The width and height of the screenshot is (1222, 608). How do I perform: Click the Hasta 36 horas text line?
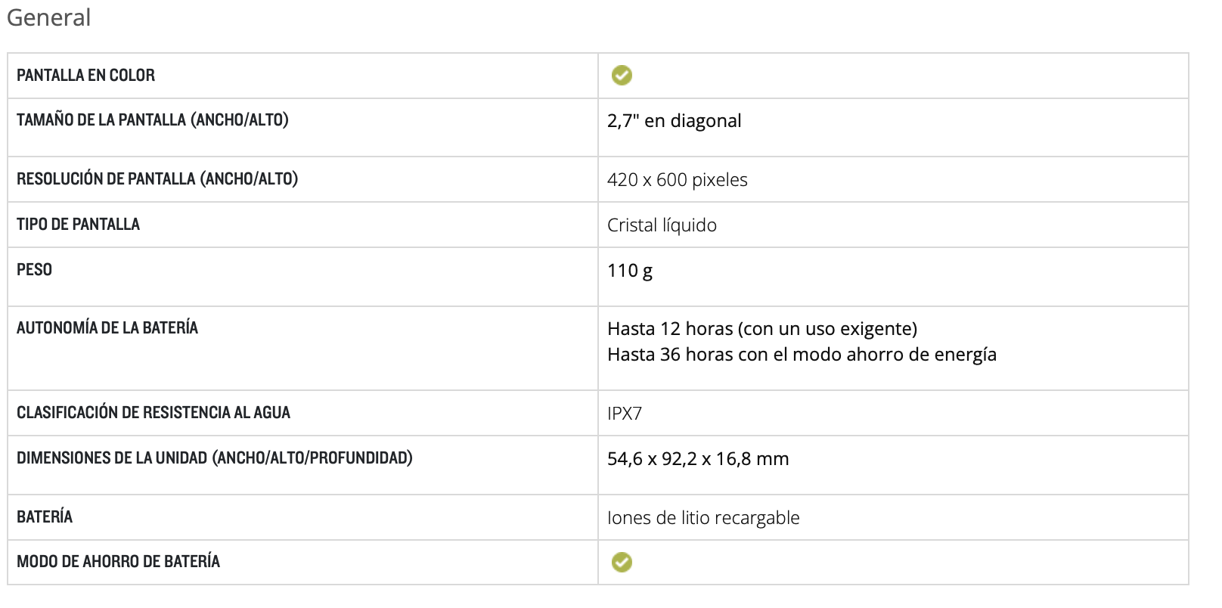[802, 355]
